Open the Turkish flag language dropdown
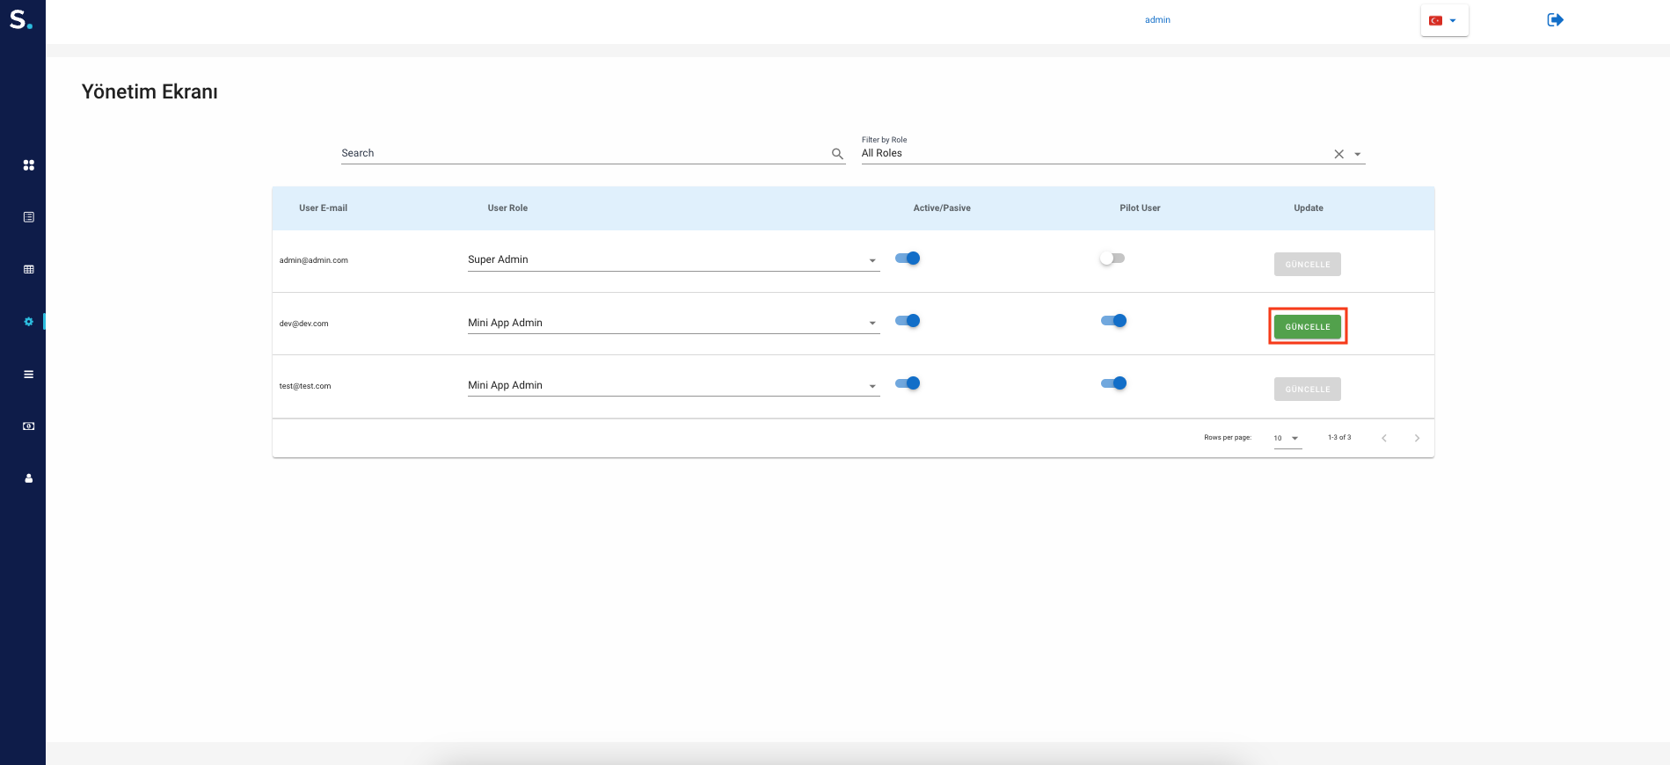This screenshot has height=765, width=1670. pyautogui.click(x=1443, y=20)
